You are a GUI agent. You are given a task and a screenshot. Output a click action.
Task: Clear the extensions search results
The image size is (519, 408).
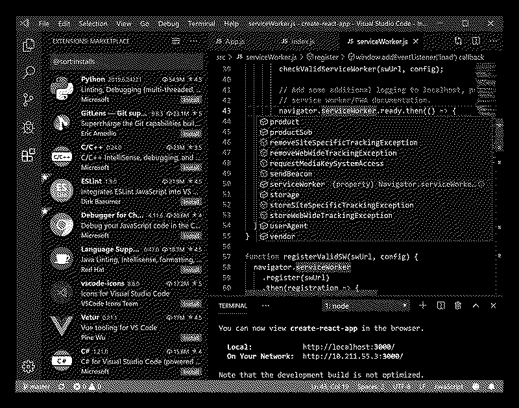[176, 41]
